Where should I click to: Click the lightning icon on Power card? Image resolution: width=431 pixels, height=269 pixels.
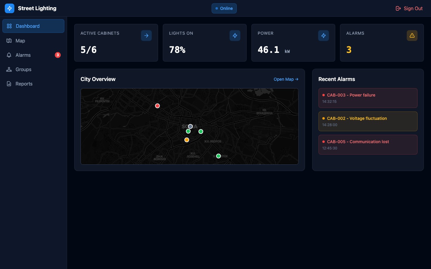pos(324,36)
